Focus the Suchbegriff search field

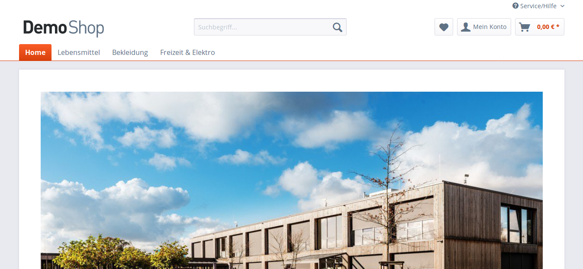pyautogui.click(x=263, y=27)
